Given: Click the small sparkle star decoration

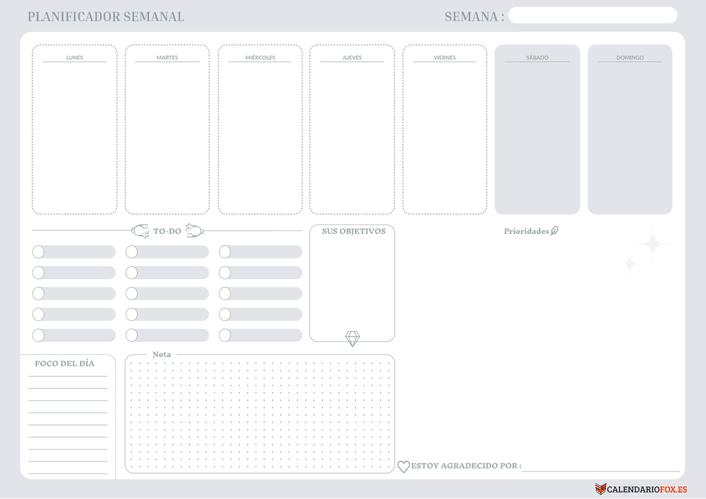Looking at the screenshot, I should point(630,264).
